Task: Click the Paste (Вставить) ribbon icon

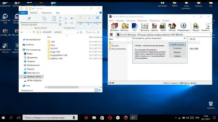Action: 54,19
